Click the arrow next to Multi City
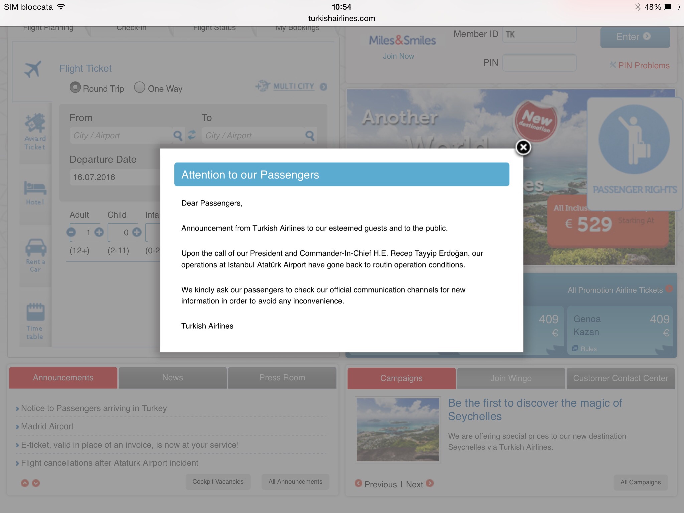Screen dimensions: 684x513 pos(323,87)
